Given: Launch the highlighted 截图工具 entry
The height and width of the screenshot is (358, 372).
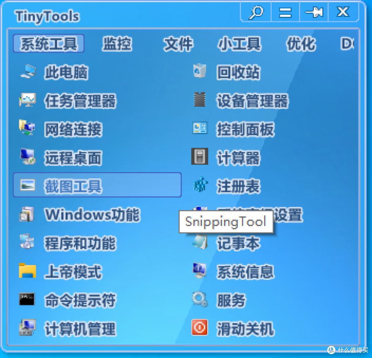Looking at the screenshot, I should point(97,185).
